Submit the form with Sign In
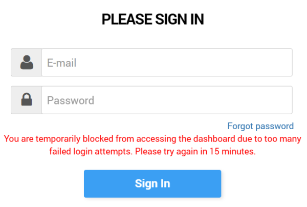Image resolution: width=307 pixels, height=207 pixels. pyautogui.click(x=152, y=183)
